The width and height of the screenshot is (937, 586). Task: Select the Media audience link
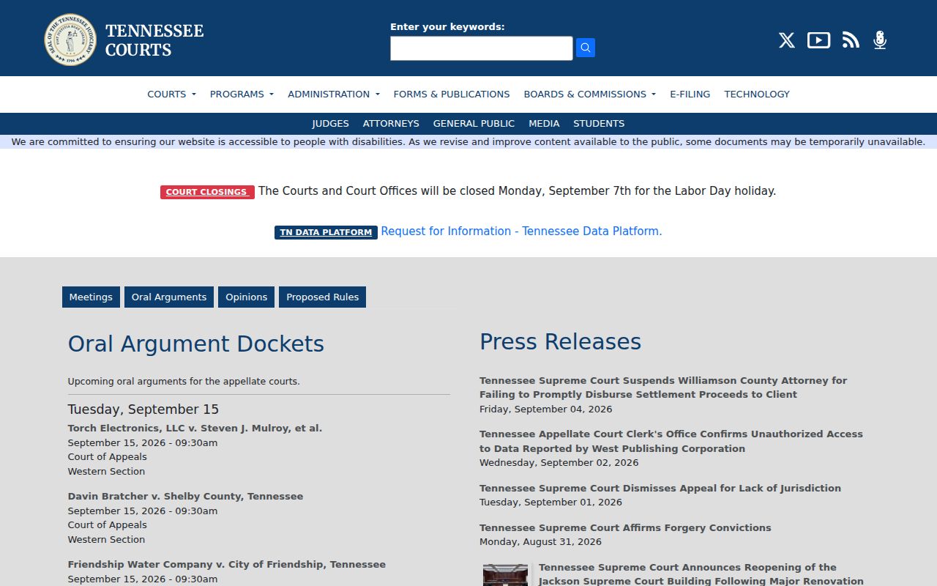pos(544,123)
